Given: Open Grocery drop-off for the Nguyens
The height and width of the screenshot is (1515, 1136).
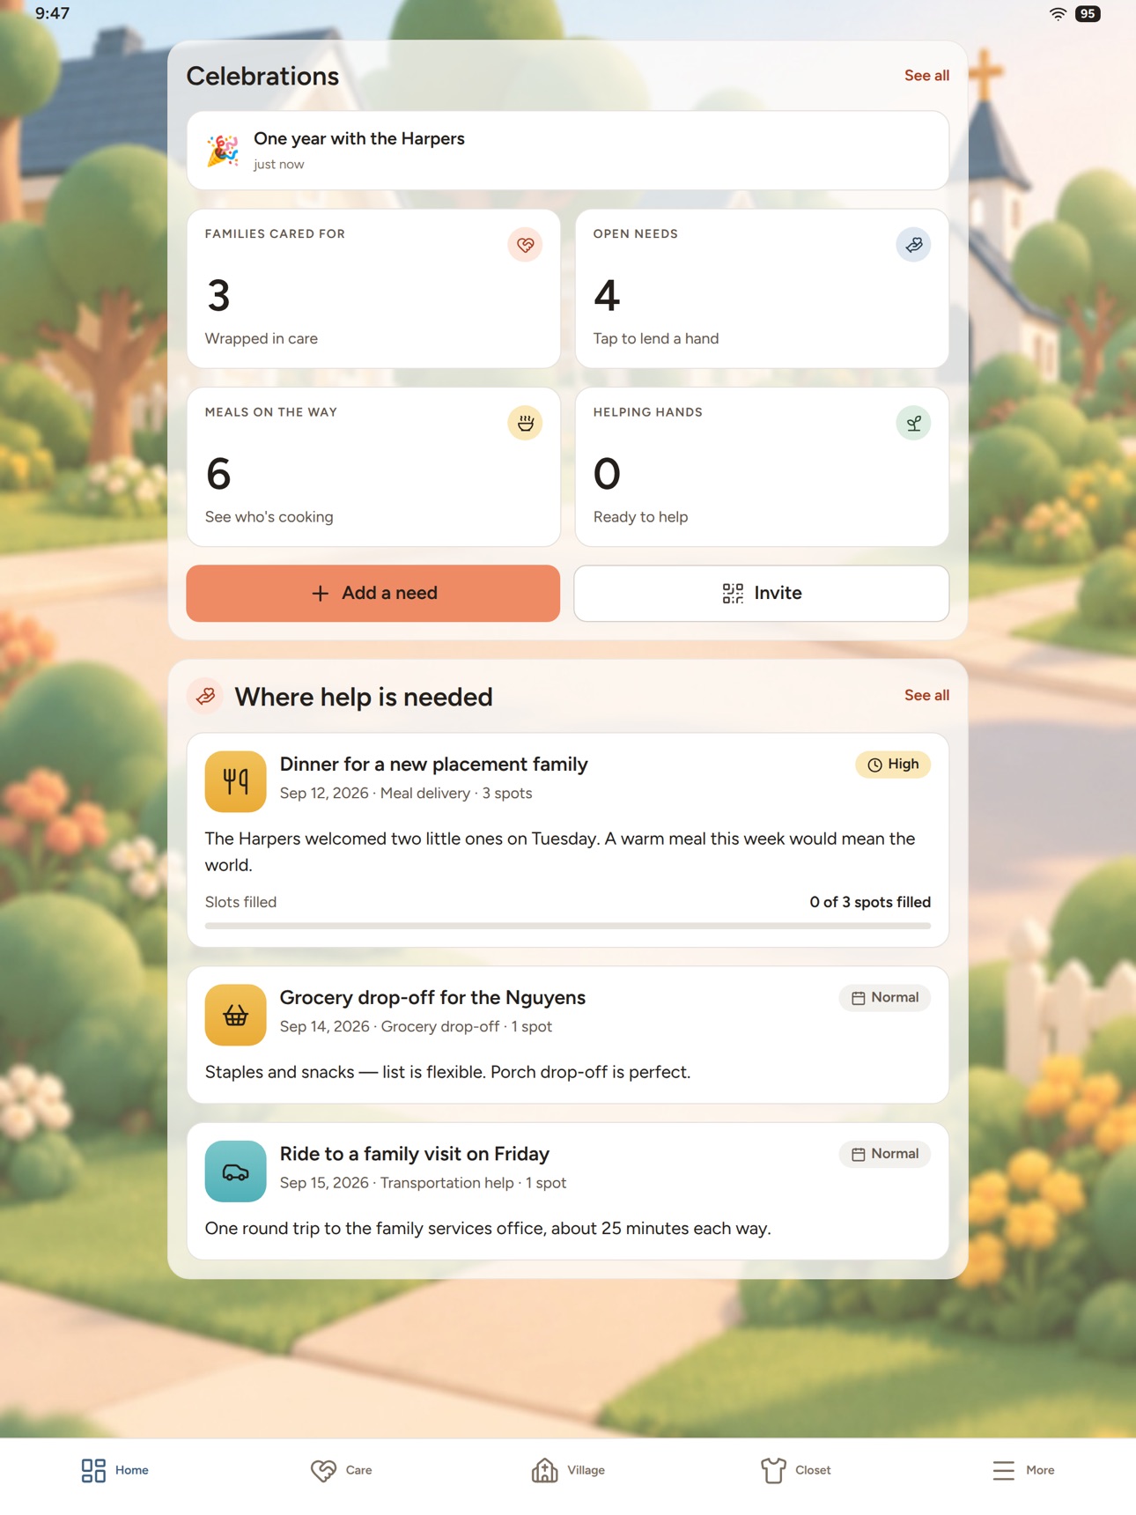Looking at the screenshot, I should 568,1035.
